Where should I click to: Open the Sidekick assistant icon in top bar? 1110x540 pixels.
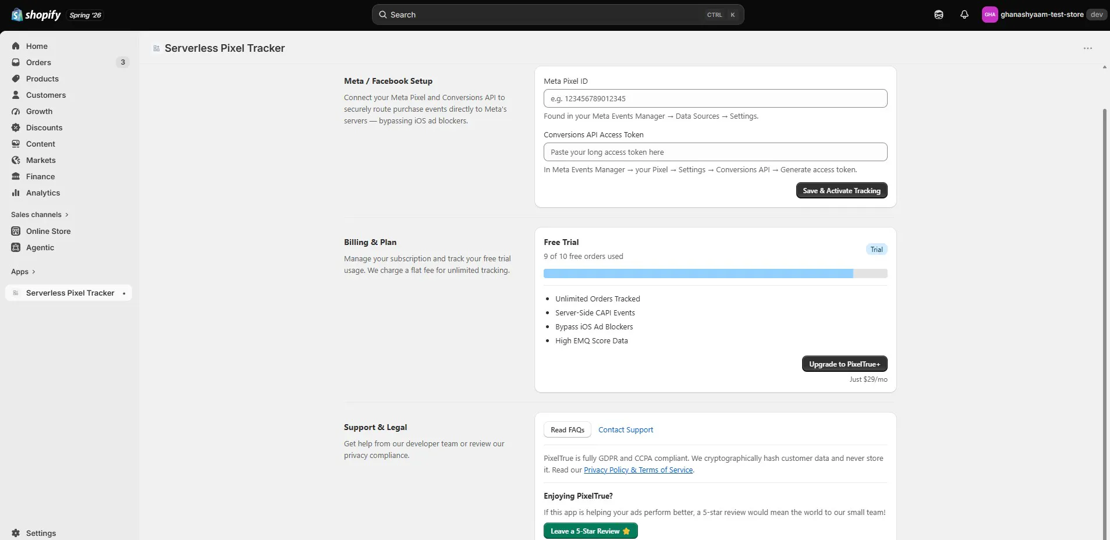[939, 15]
